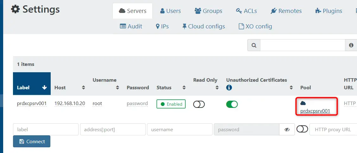Open the Cloud configs tab
Image resolution: width=357 pixels, height=153 pixels.
[204, 26]
